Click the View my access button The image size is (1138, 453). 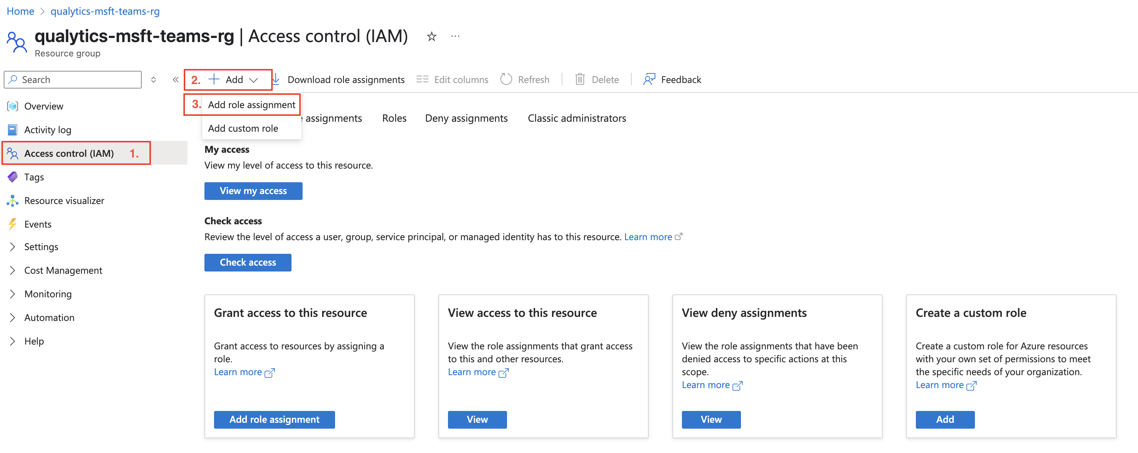[x=253, y=191]
